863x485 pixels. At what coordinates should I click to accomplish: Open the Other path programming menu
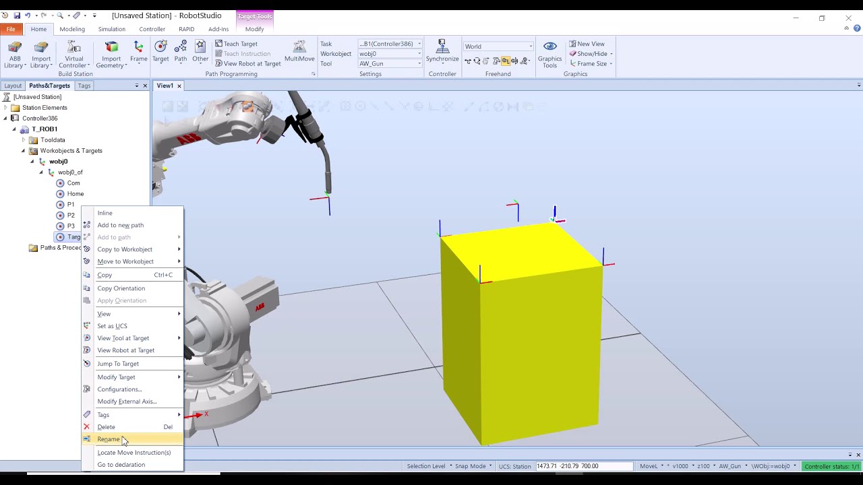[200, 52]
